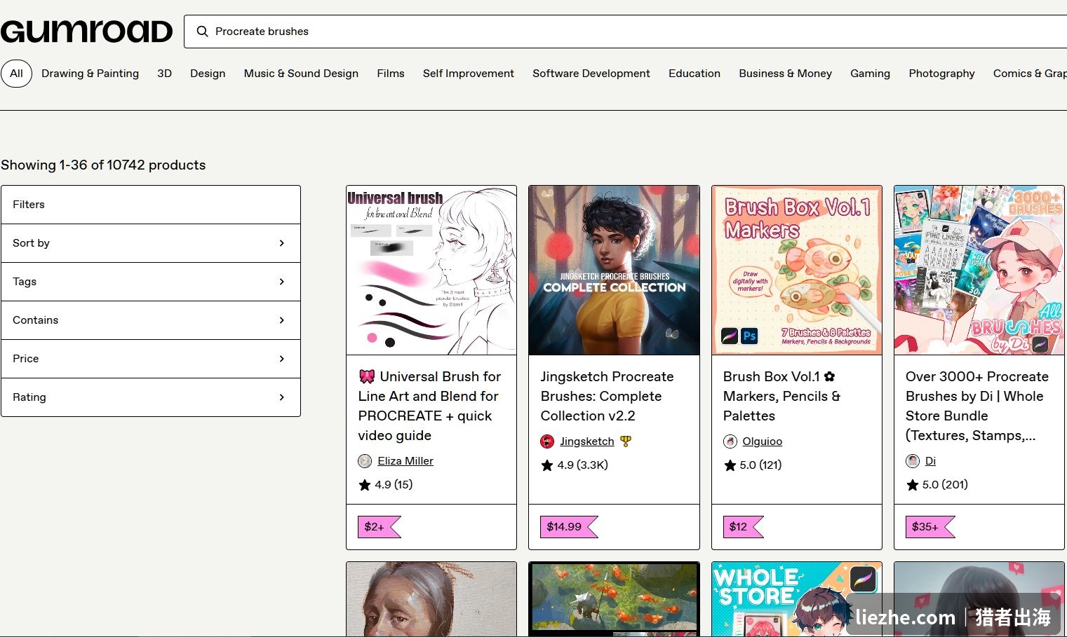Screen dimensions: 1067x637
Task: Visit the Jingsketch seller link
Action: pos(587,441)
